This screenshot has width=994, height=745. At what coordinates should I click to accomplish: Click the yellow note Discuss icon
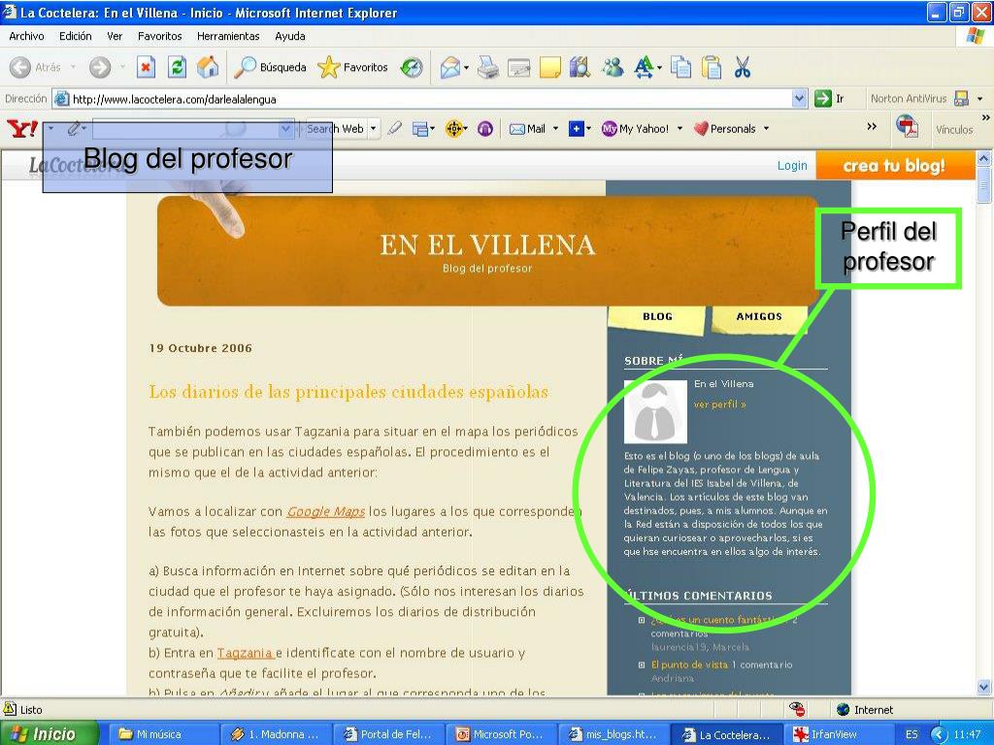point(549,67)
